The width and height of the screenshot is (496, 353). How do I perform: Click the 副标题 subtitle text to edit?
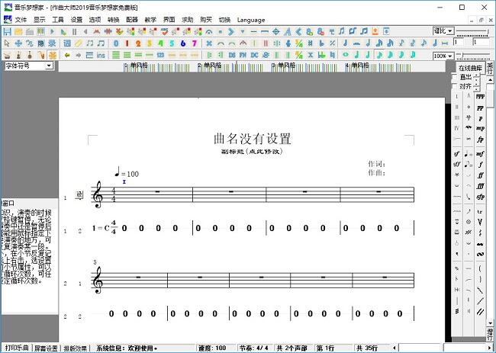(251, 152)
